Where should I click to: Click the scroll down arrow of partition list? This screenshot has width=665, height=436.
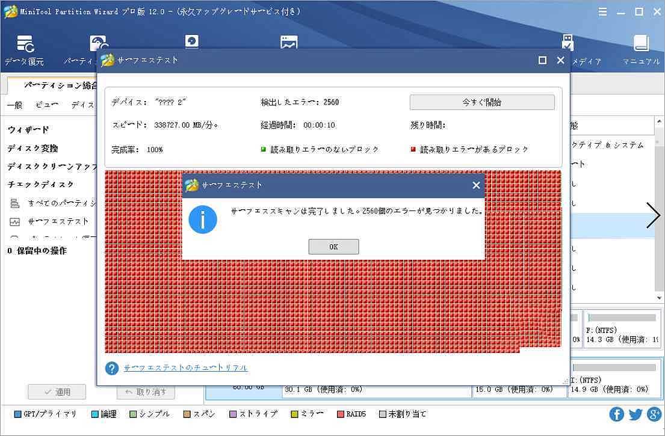659,298
